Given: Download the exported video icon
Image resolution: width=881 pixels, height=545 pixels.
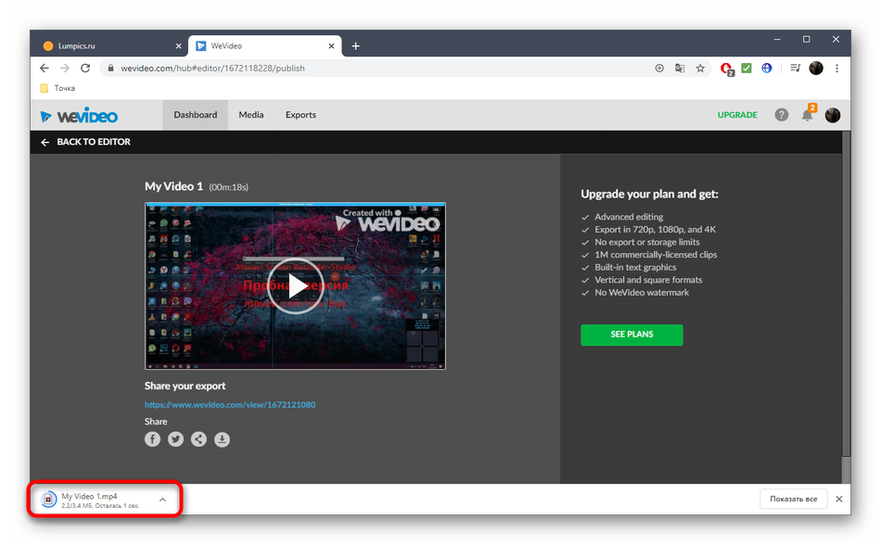Looking at the screenshot, I should [222, 439].
